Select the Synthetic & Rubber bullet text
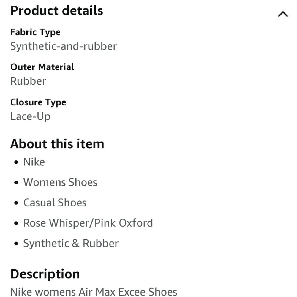The height and width of the screenshot is (297, 297). point(71,243)
